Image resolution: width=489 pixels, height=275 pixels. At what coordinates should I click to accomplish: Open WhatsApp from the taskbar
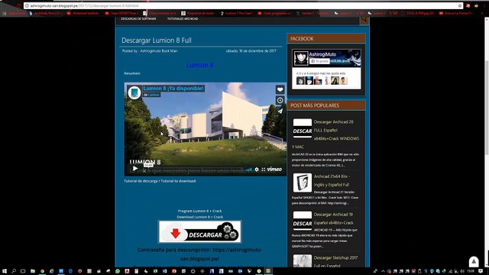pos(118,271)
